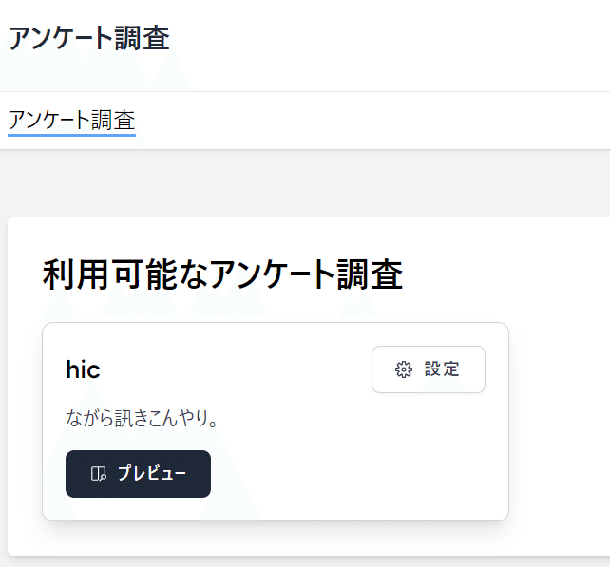Viewport: 610px width, 567px height.
Task: Click the アンケート調査 page title
Action: (89, 38)
